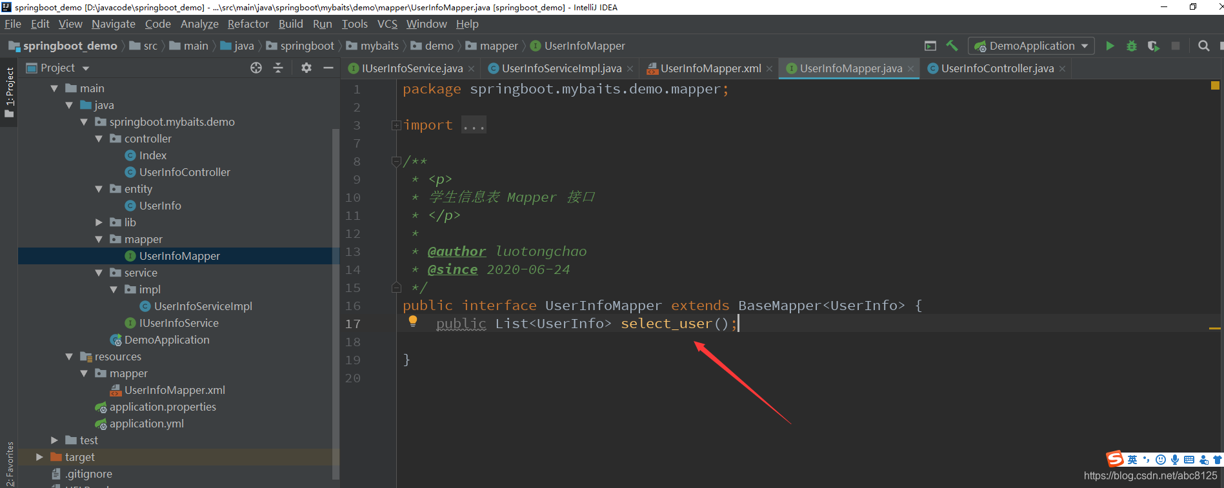Switch to UserInfoMapper.xml tab
Viewport: 1224px width, 488px height.
[x=710, y=68]
